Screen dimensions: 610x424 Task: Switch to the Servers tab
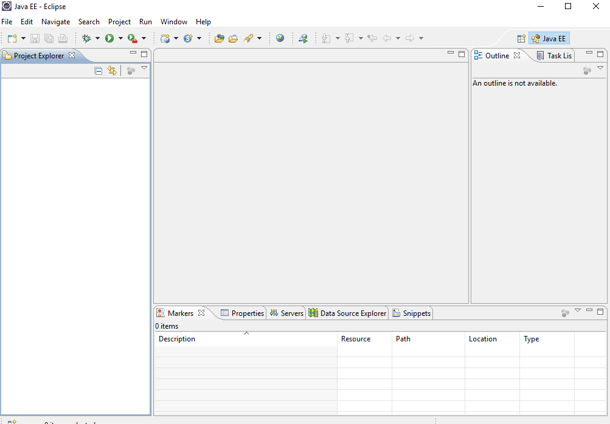pos(286,313)
